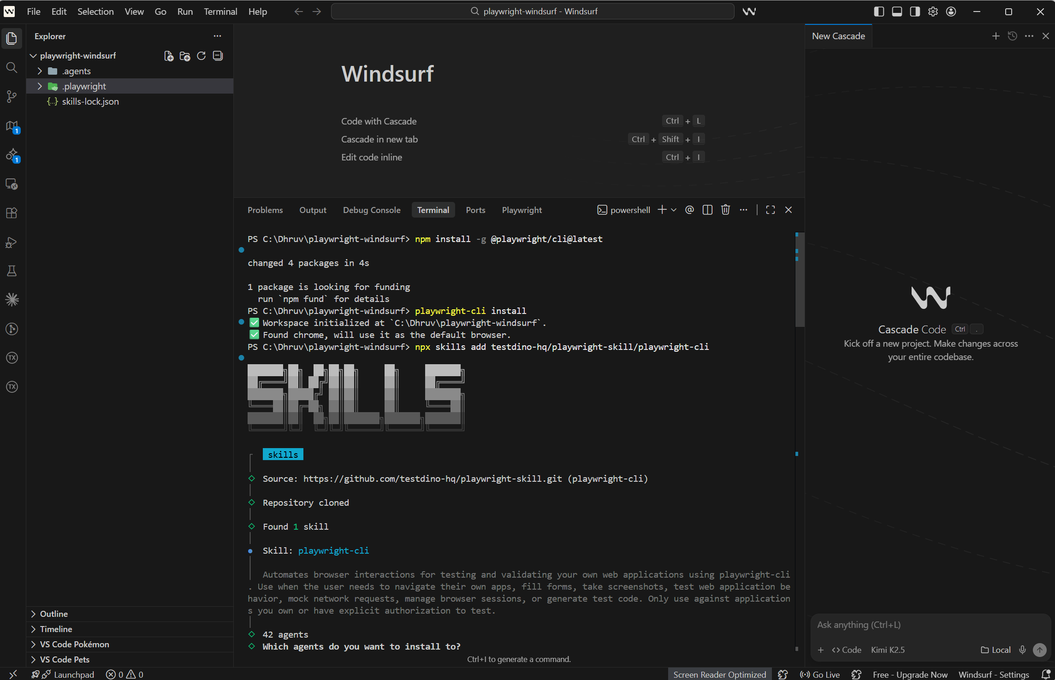Open Source Control in activity bar
The image size is (1055, 680).
12,96
